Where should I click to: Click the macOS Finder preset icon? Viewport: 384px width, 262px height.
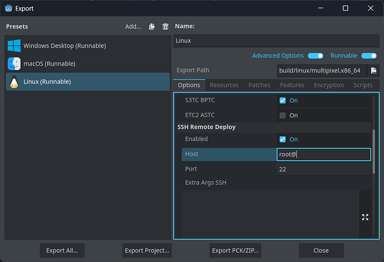pyautogui.click(x=14, y=63)
